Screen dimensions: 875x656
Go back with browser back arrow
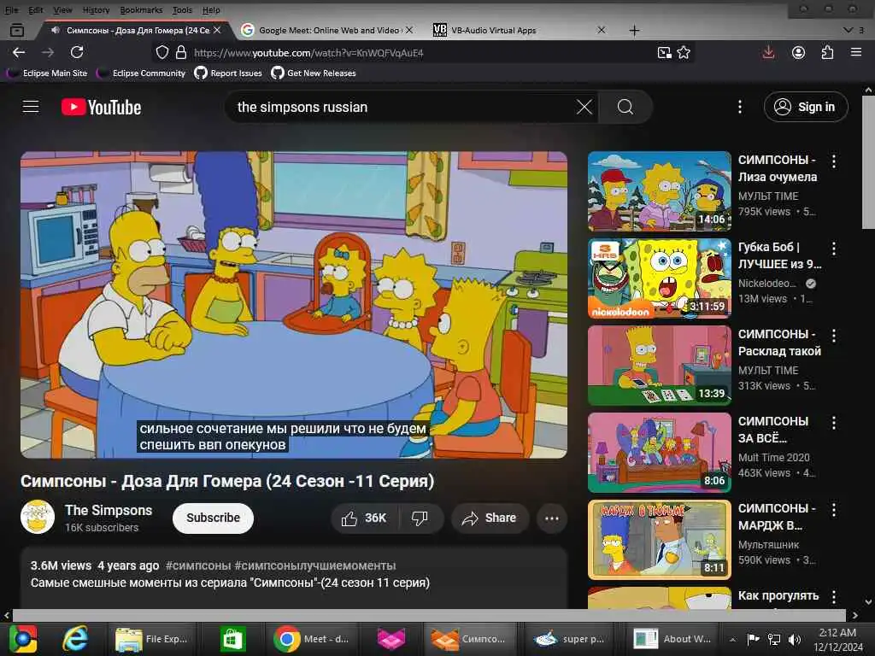19,52
